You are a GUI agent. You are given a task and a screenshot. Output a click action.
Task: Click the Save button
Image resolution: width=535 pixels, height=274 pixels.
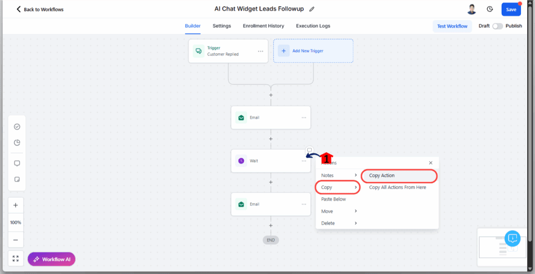[511, 9]
